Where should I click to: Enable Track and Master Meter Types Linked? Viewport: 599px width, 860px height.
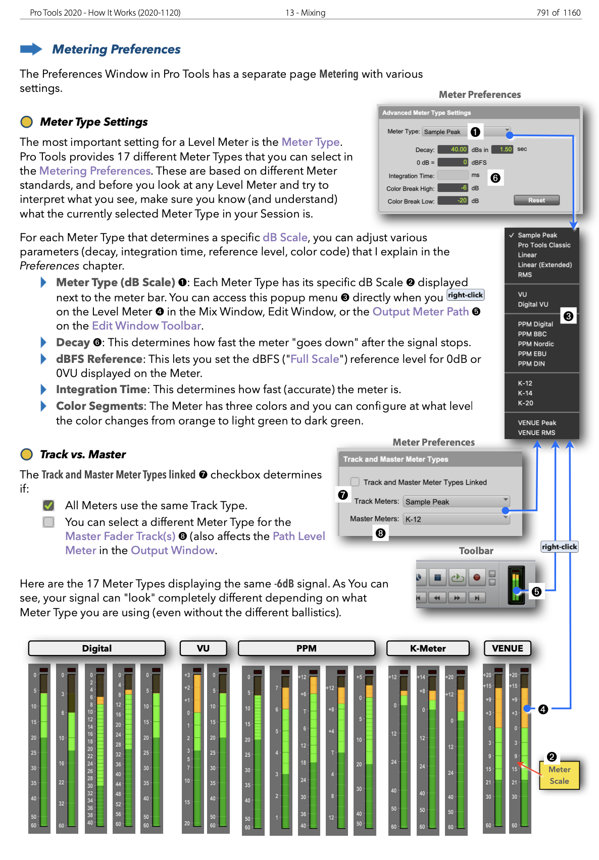[355, 482]
